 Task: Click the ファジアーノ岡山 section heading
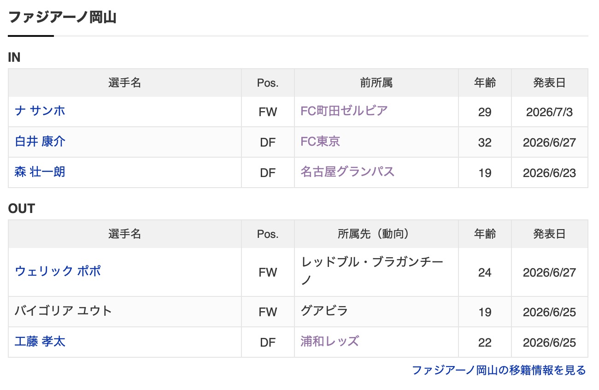pyautogui.click(x=62, y=18)
